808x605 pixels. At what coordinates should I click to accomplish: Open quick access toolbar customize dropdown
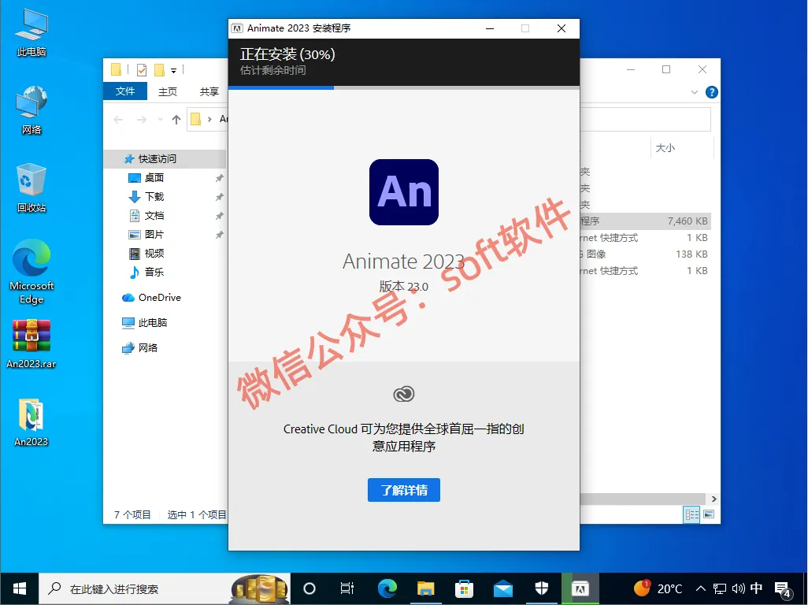[174, 71]
